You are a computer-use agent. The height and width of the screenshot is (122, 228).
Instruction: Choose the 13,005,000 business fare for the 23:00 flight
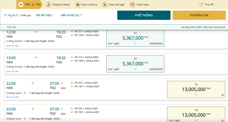coord(196,114)
